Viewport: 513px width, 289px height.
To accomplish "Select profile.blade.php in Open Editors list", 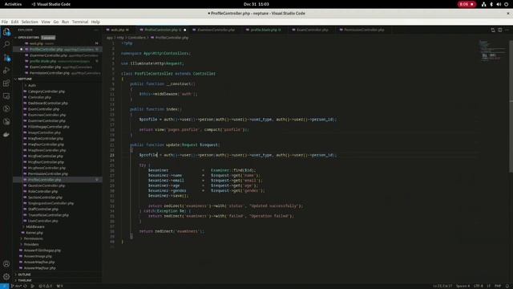I will point(57,61).
